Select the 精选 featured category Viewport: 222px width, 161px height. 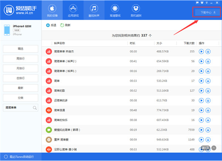[20, 49]
